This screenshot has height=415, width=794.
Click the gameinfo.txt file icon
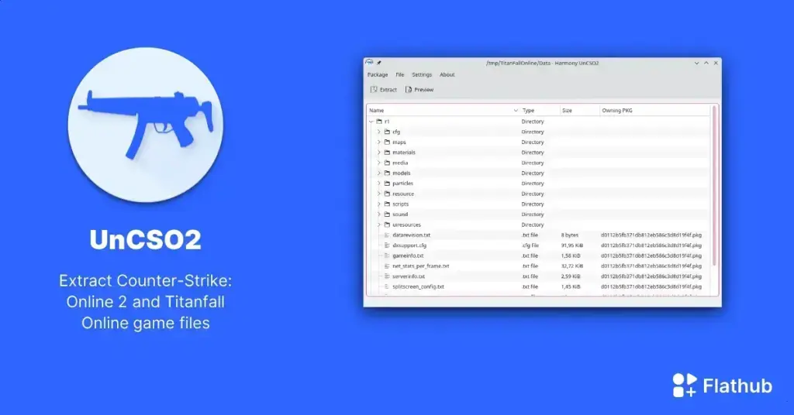click(387, 256)
